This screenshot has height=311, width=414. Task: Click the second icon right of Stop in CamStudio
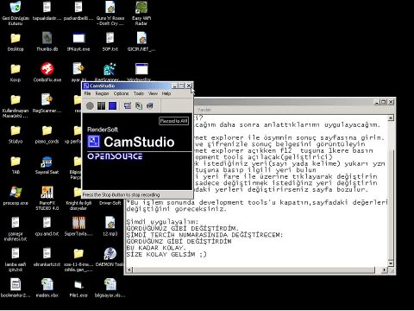pyautogui.click(x=139, y=106)
